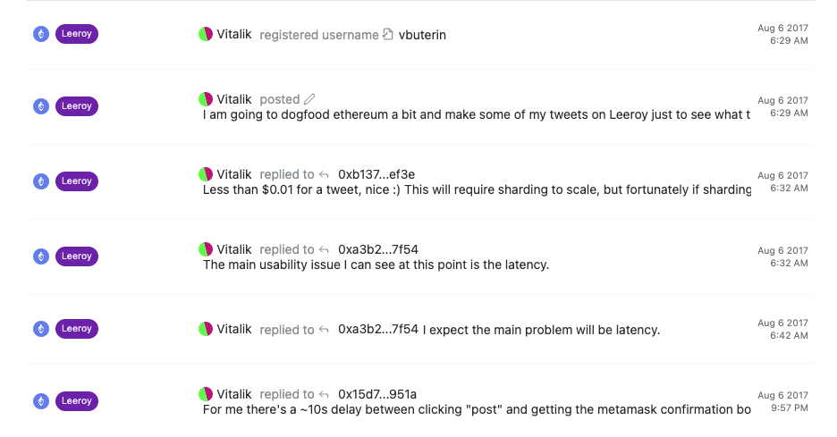
Task: Open 0xa3b2...7f54 in the usability issue reply
Action: 378,249
